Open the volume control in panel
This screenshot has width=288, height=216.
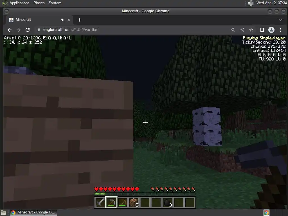250,3
